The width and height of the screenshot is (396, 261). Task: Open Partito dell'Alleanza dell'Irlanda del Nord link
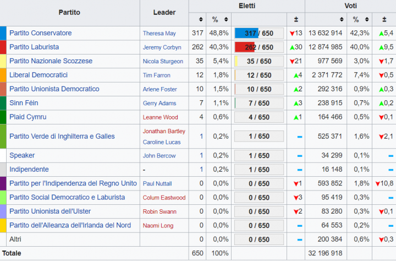(70, 225)
